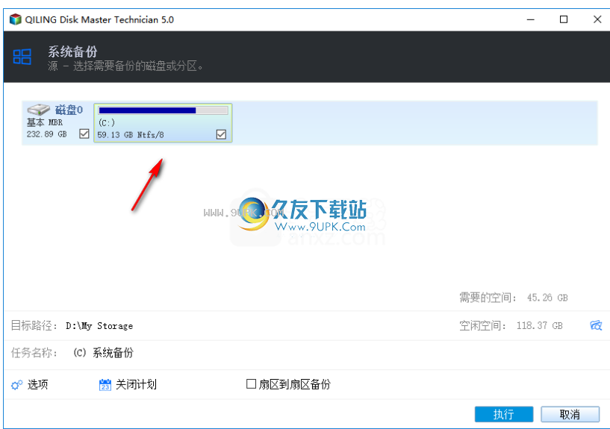Toggle the Disk 0 (232.89 GB) checkbox
Viewport: 610px width, 429px height.
[x=84, y=134]
